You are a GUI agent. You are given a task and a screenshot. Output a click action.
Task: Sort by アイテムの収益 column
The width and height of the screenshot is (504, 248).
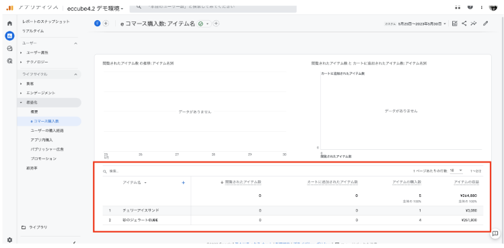[x=466, y=182]
